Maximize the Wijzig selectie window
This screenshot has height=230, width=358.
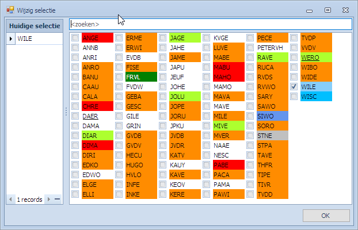point(327,10)
